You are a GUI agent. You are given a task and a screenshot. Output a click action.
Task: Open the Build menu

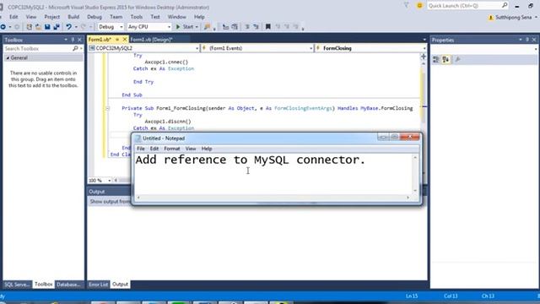click(73, 17)
